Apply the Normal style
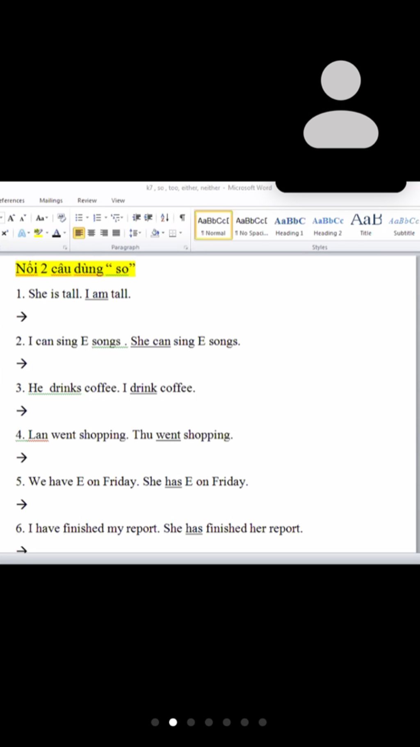Image resolution: width=420 pixels, height=747 pixels. pyautogui.click(x=213, y=225)
